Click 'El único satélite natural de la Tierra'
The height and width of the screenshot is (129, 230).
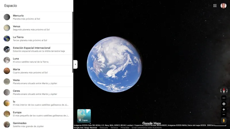[x=31, y=62]
